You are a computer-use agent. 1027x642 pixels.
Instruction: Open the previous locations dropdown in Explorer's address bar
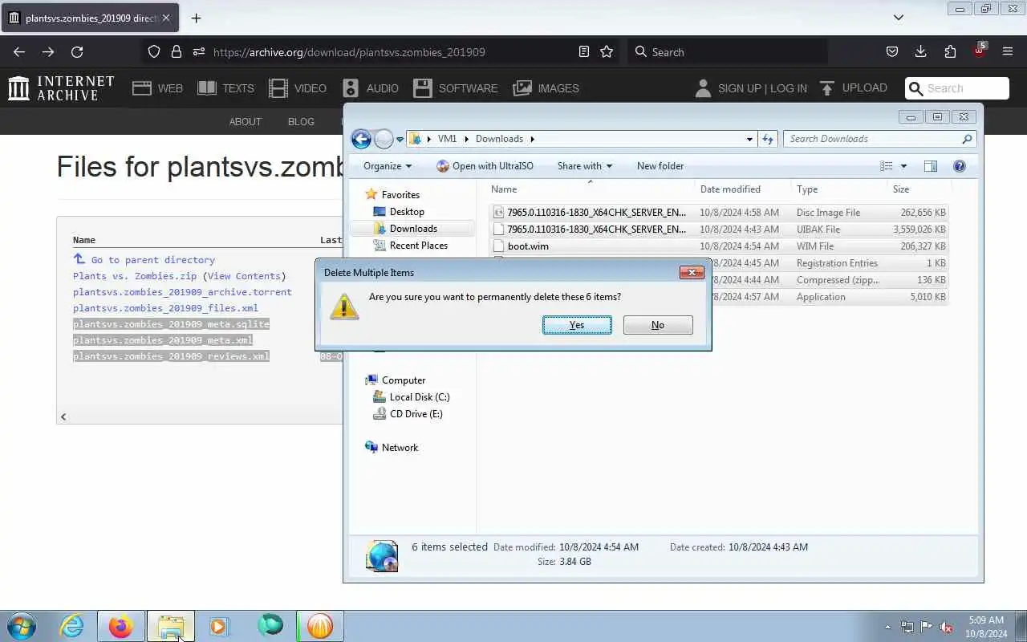tap(749, 139)
